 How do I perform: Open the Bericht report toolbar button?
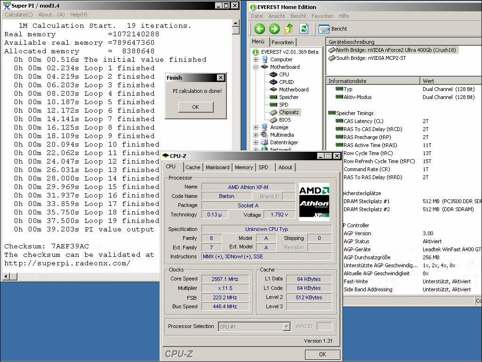pyautogui.click(x=333, y=29)
